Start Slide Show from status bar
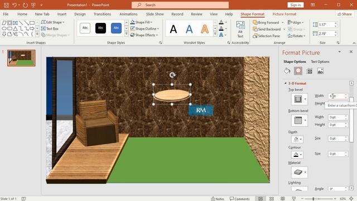Image resolution: width=357 pixels, height=201 pixels. coord(294,199)
